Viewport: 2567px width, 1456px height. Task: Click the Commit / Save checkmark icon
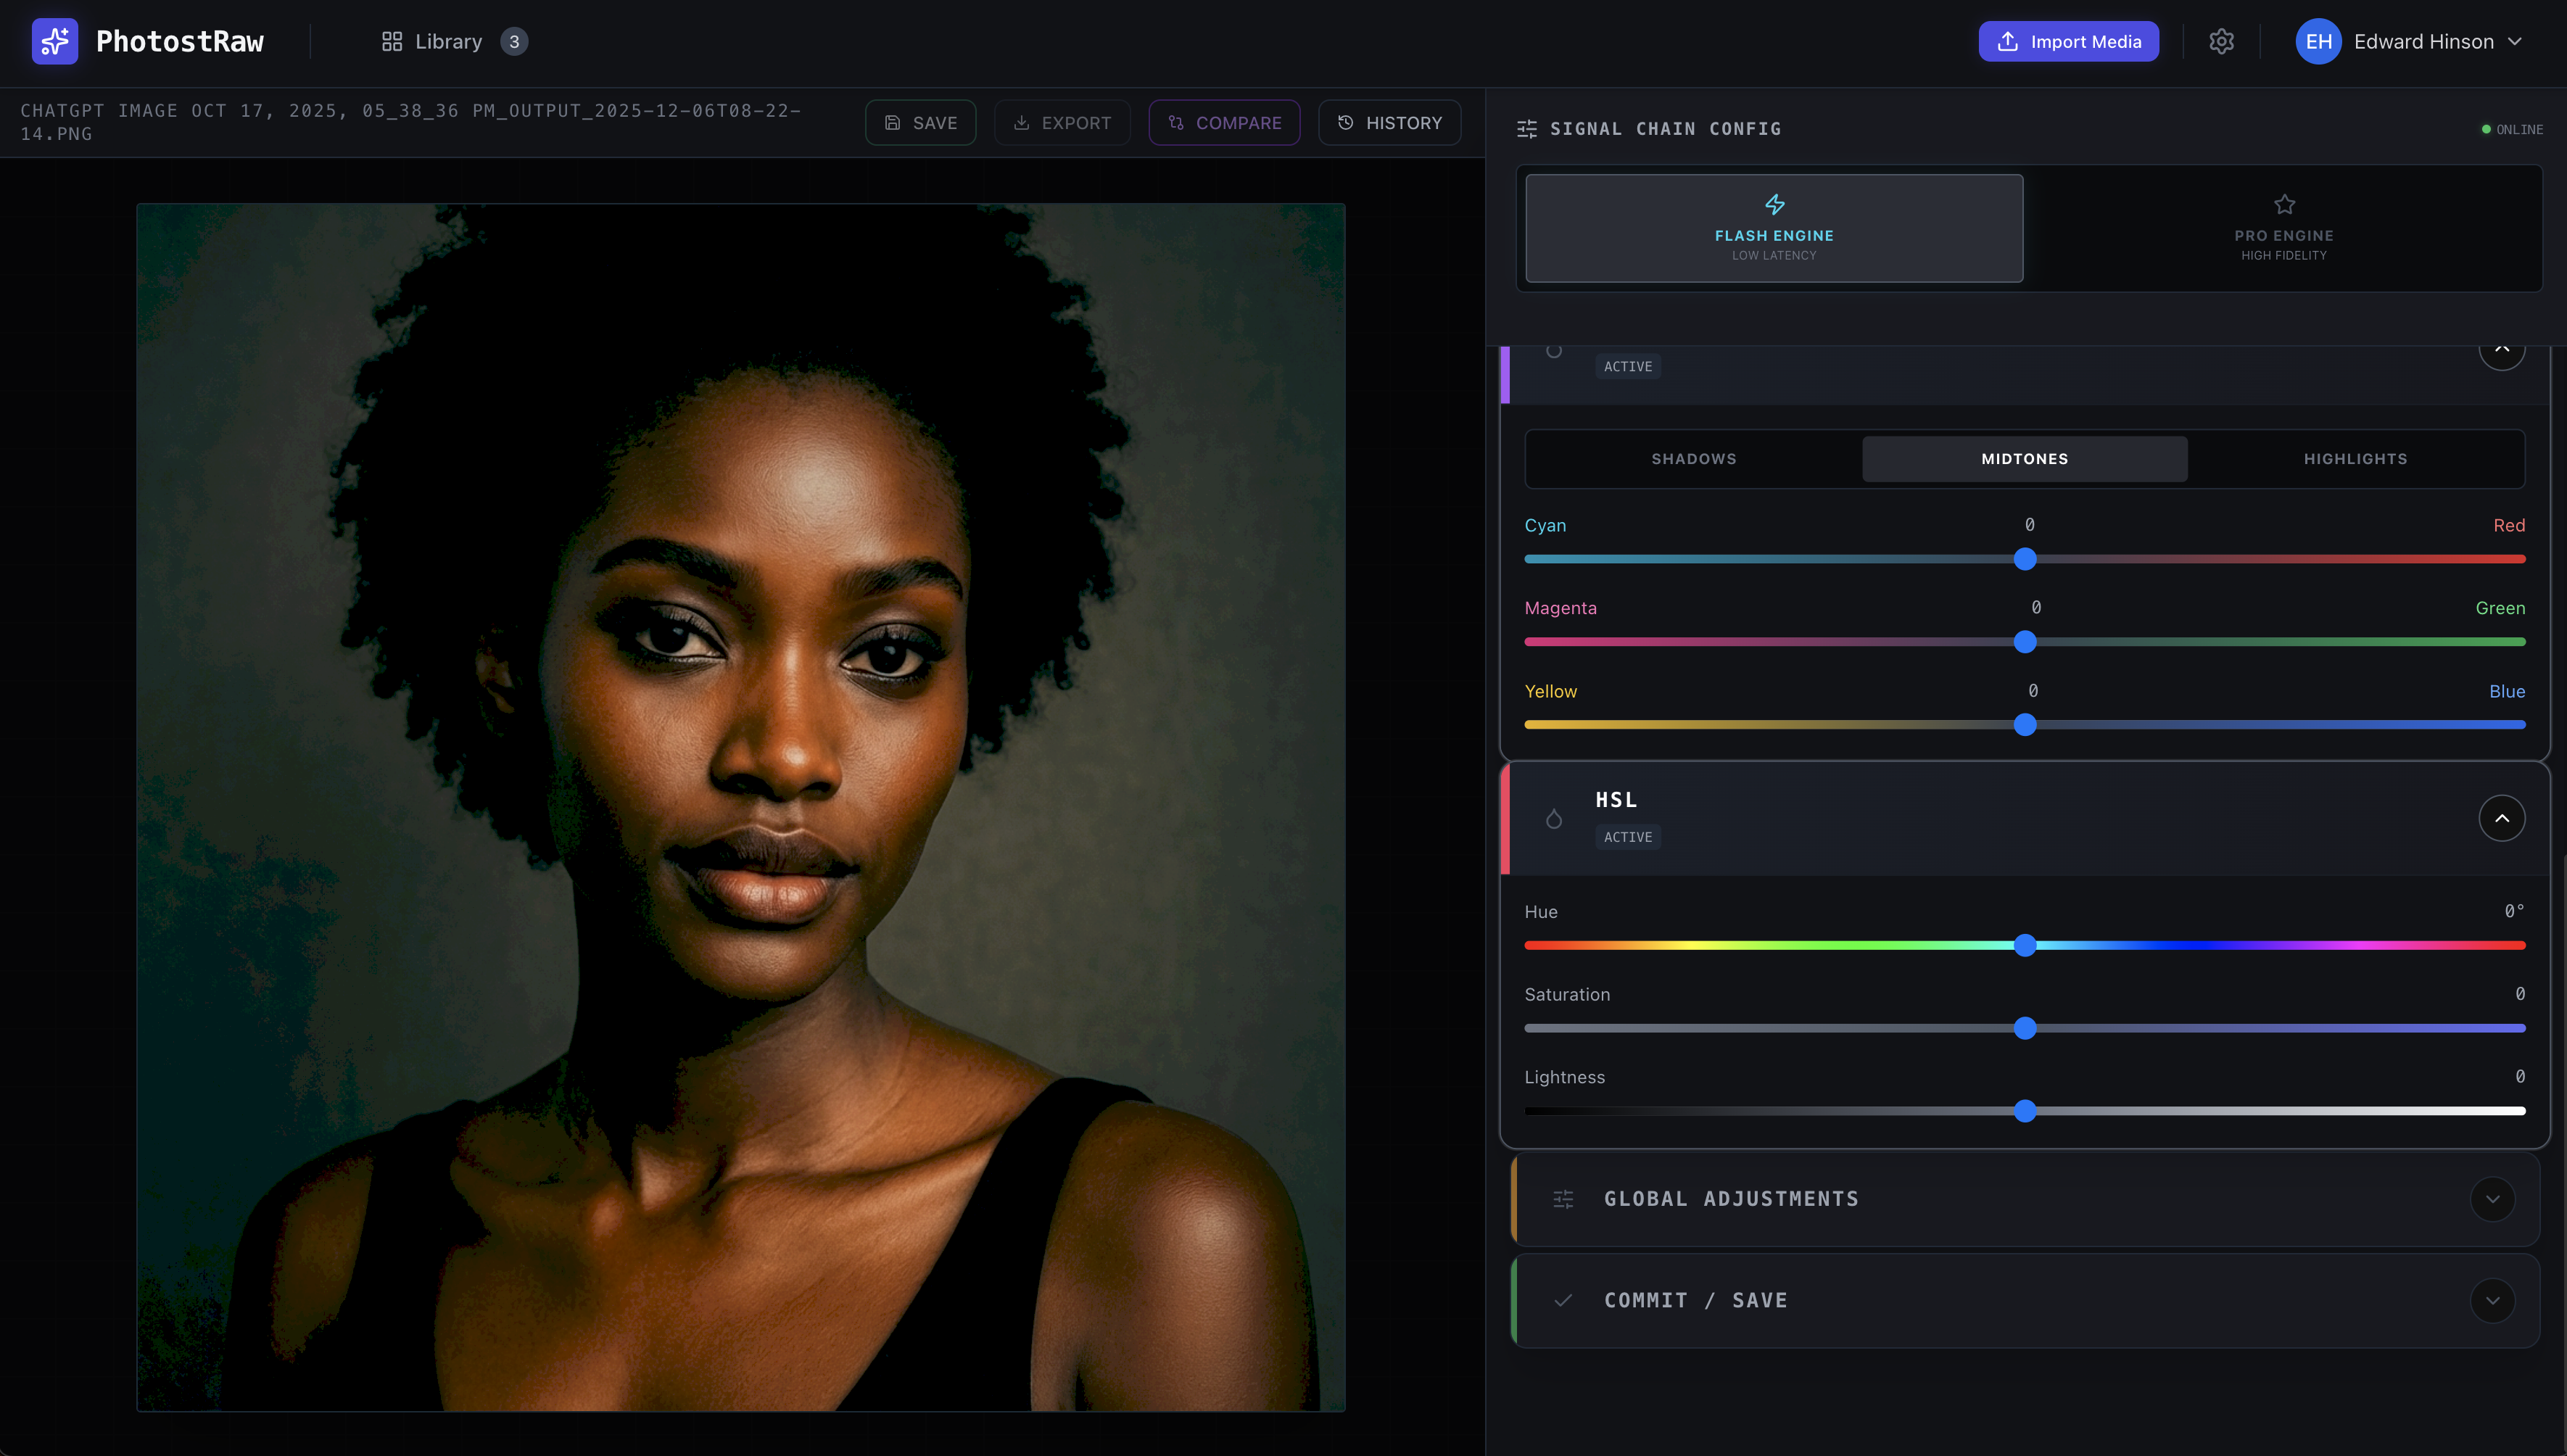click(1563, 1300)
